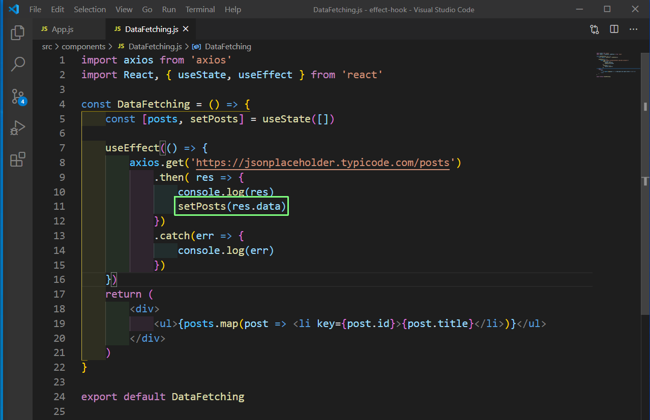This screenshot has height=420, width=650.
Task: Open the DataFetching symbol breadcrumb
Action: pos(222,46)
